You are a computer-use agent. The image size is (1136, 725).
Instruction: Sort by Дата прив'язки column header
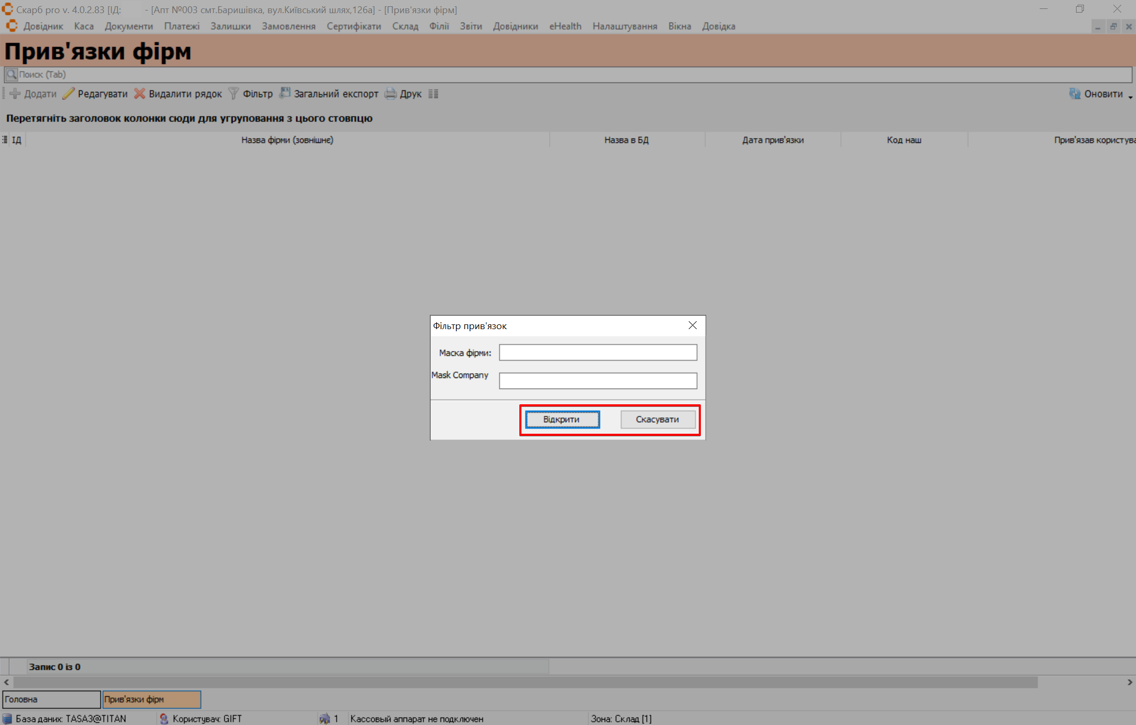click(772, 140)
